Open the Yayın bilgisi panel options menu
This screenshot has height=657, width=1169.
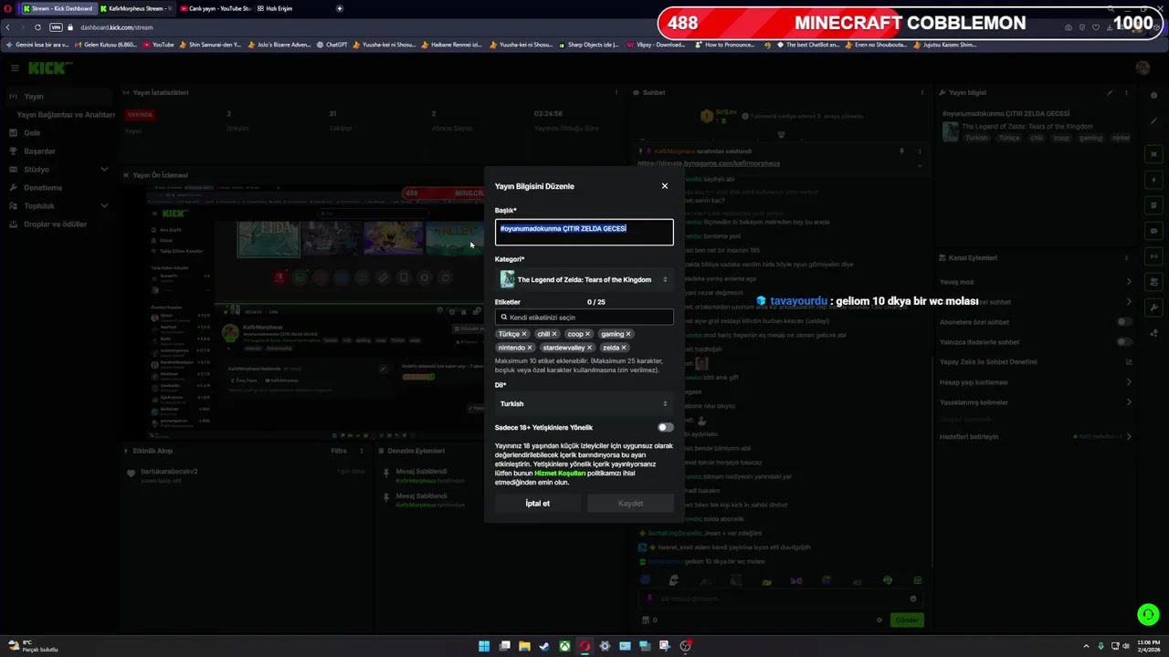[x=1127, y=92]
